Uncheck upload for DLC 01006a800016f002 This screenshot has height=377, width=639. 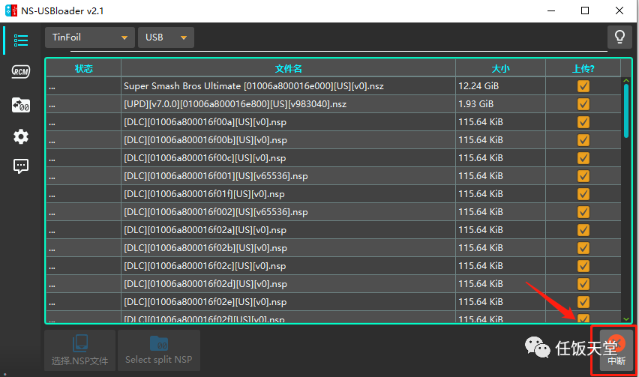pos(583,211)
